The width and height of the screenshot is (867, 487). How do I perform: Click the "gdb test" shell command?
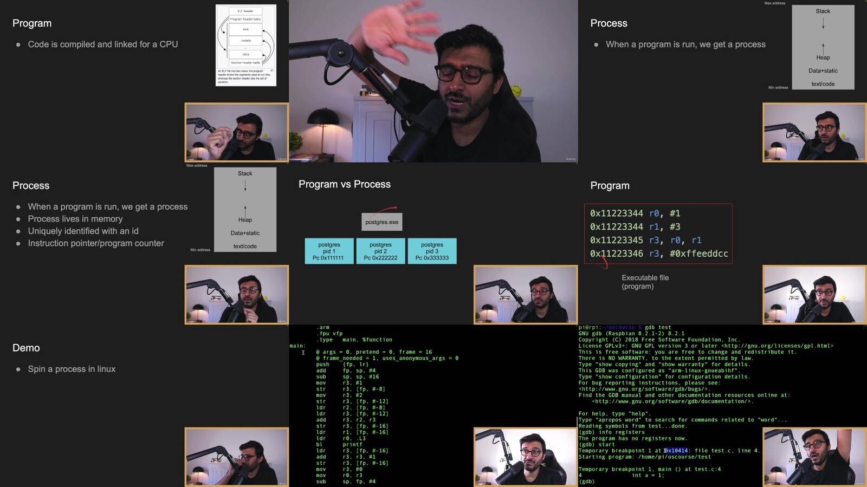coord(658,327)
